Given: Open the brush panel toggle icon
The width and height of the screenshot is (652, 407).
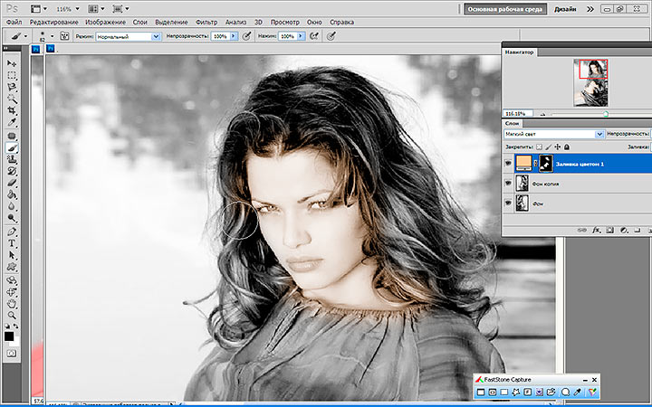Looking at the screenshot, I should [x=64, y=36].
